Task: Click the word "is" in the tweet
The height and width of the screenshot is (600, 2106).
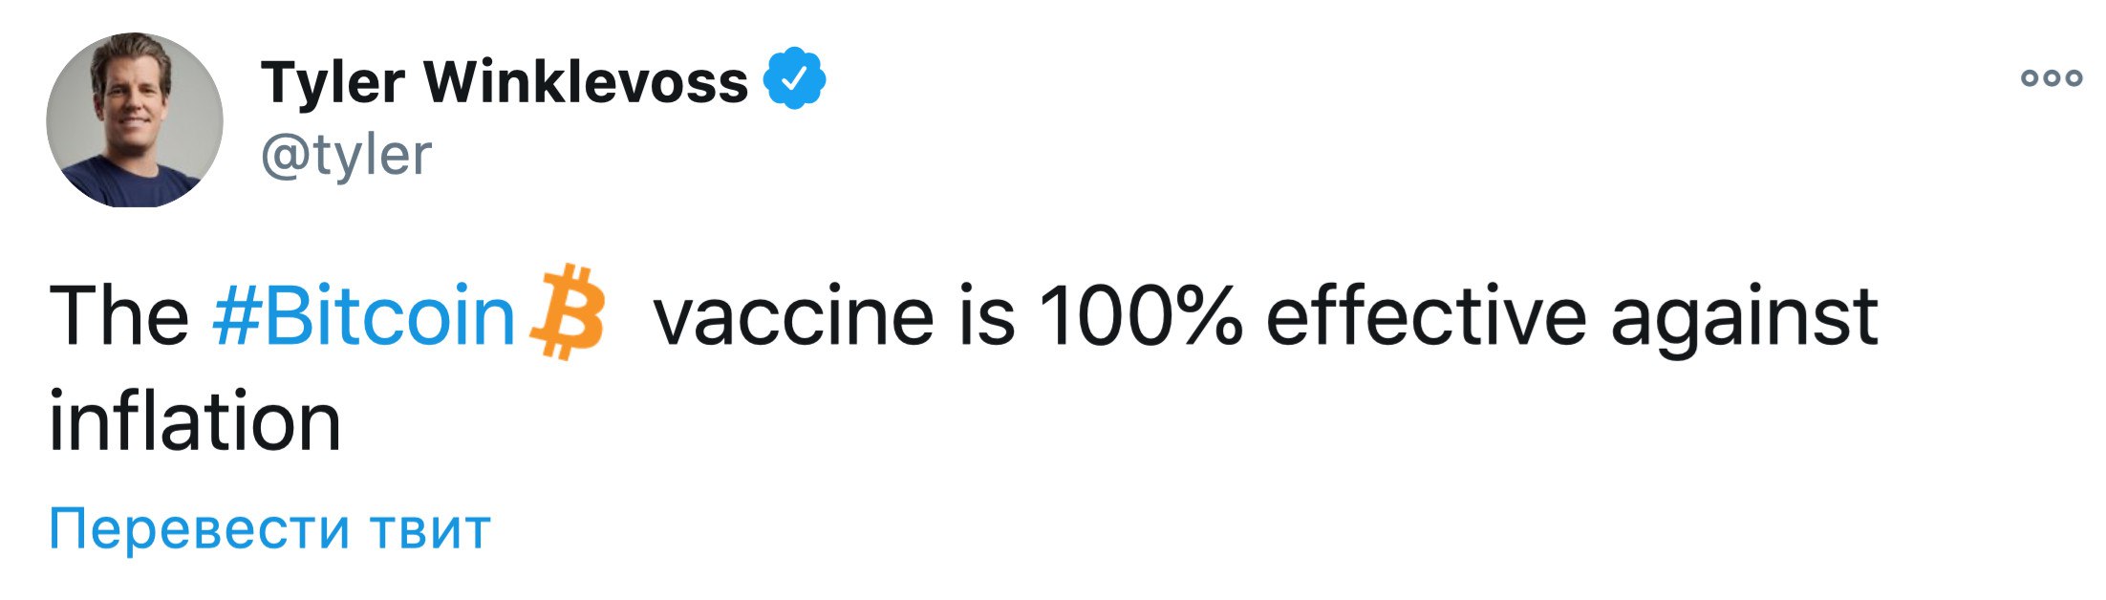Action: (987, 315)
